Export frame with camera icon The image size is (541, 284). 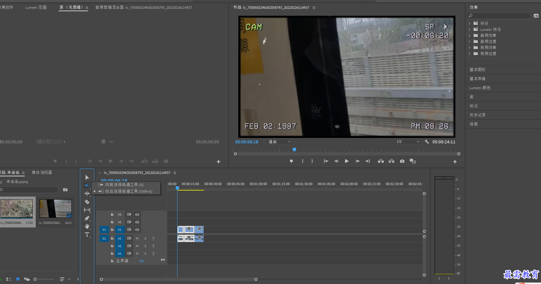402,161
